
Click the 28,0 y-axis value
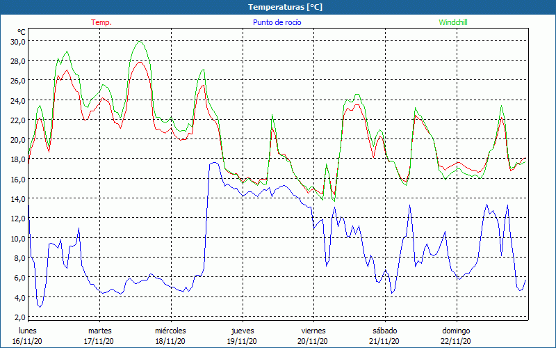(x=18, y=61)
